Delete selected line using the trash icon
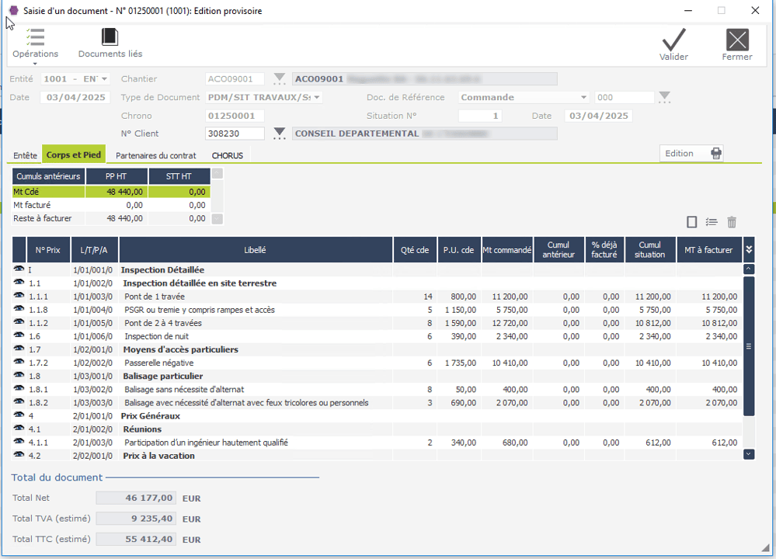 click(x=731, y=222)
